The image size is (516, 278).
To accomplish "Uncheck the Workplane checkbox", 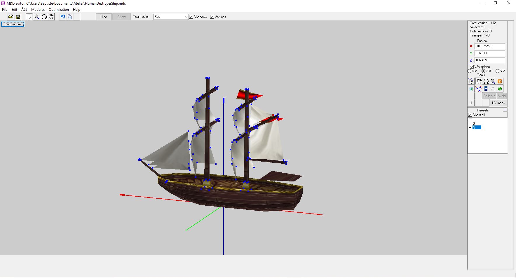I will 472,67.
